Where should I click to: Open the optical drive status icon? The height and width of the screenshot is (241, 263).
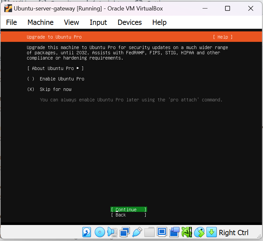[x=100, y=232]
